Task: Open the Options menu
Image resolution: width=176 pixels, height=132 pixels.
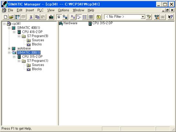Action: 63,10
